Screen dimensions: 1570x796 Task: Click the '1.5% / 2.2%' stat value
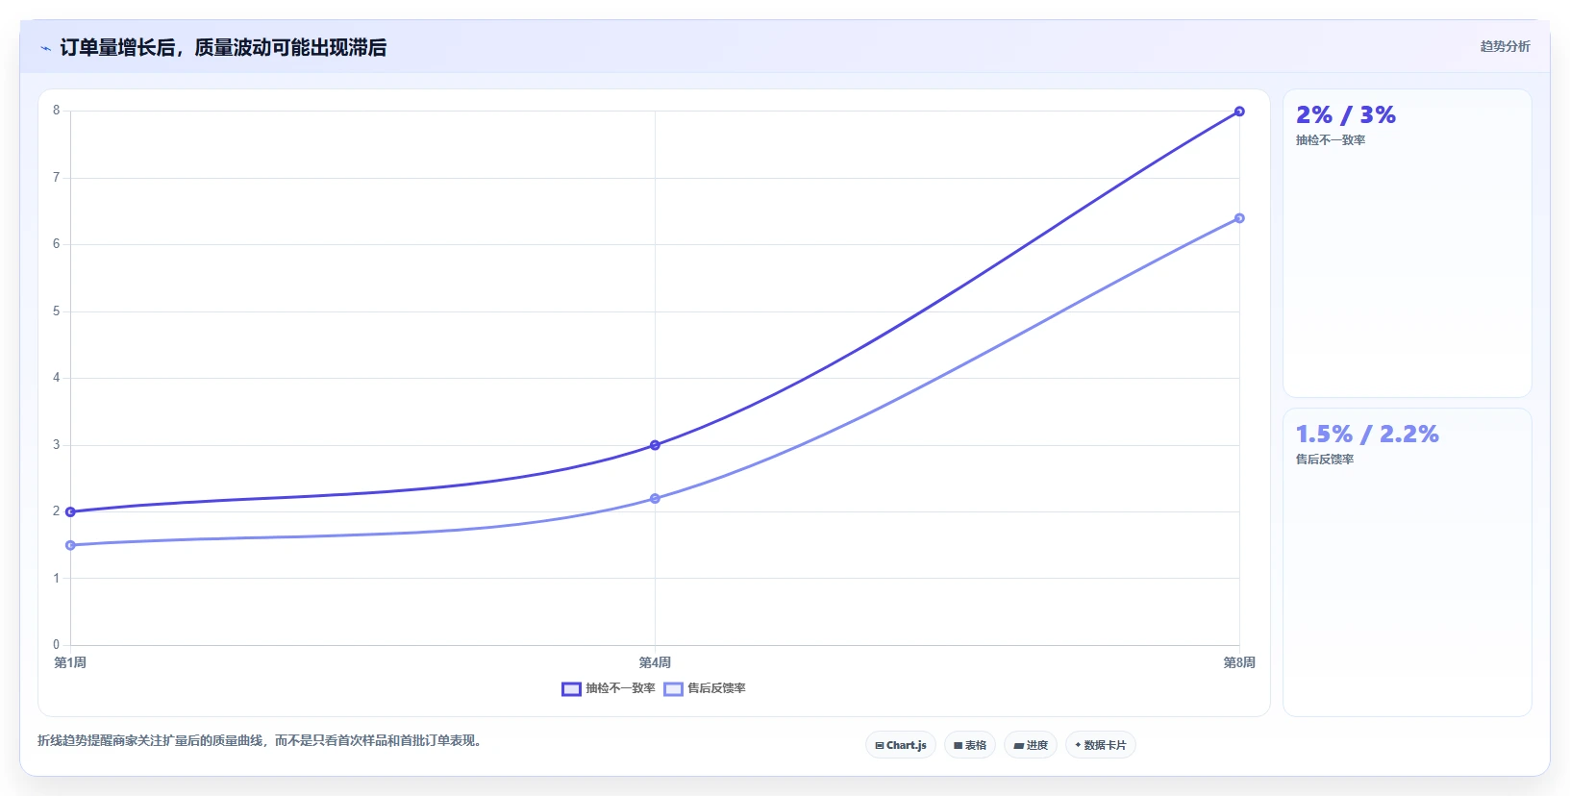pos(1367,435)
